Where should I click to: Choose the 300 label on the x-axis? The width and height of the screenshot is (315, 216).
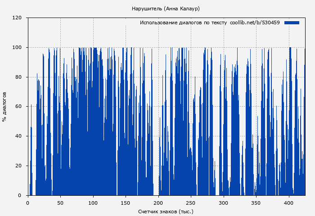(224, 203)
